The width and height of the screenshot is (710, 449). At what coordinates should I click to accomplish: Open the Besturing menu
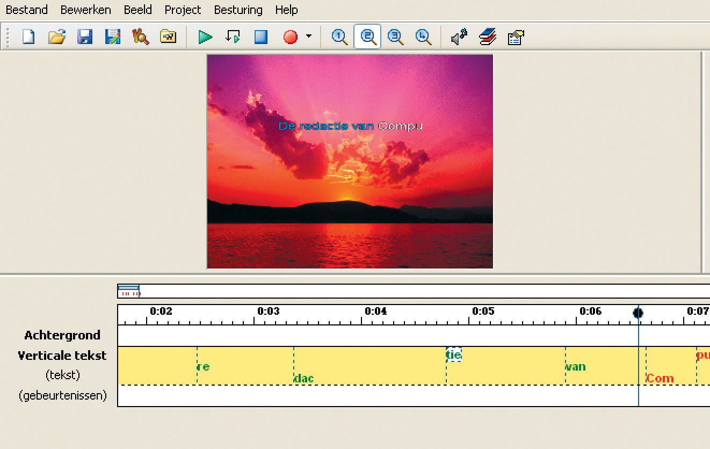pos(238,10)
